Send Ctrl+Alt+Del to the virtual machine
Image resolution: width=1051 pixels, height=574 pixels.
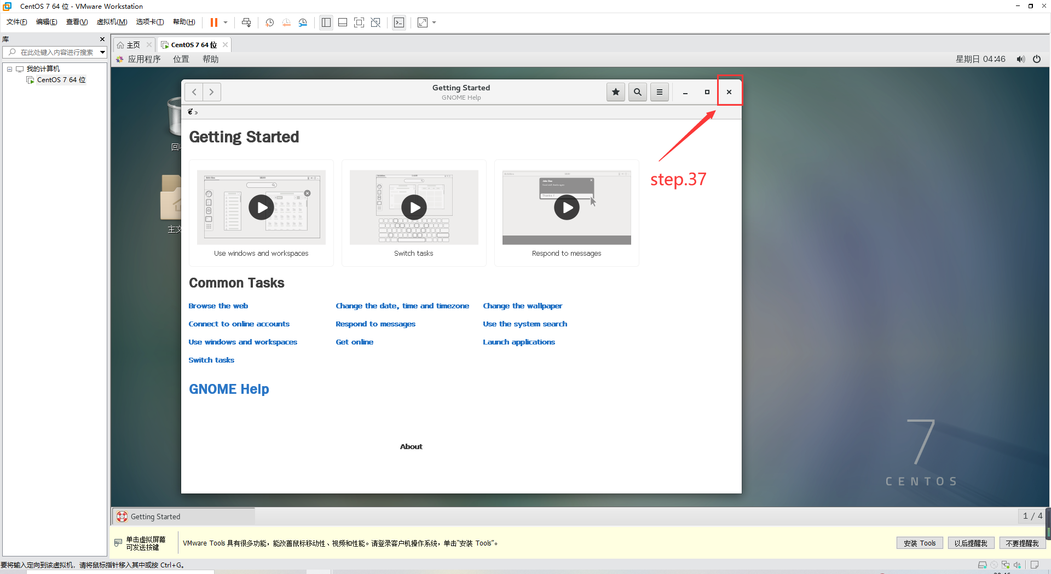click(246, 22)
